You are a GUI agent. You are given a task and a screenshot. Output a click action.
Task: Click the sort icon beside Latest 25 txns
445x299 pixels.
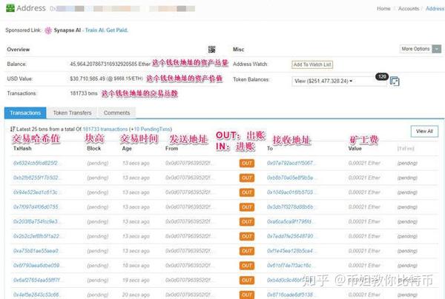coord(13,129)
